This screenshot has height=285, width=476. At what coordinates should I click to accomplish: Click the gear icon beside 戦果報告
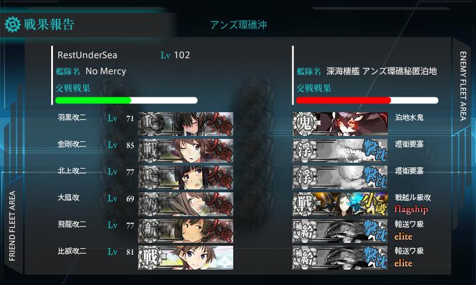[12, 24]
